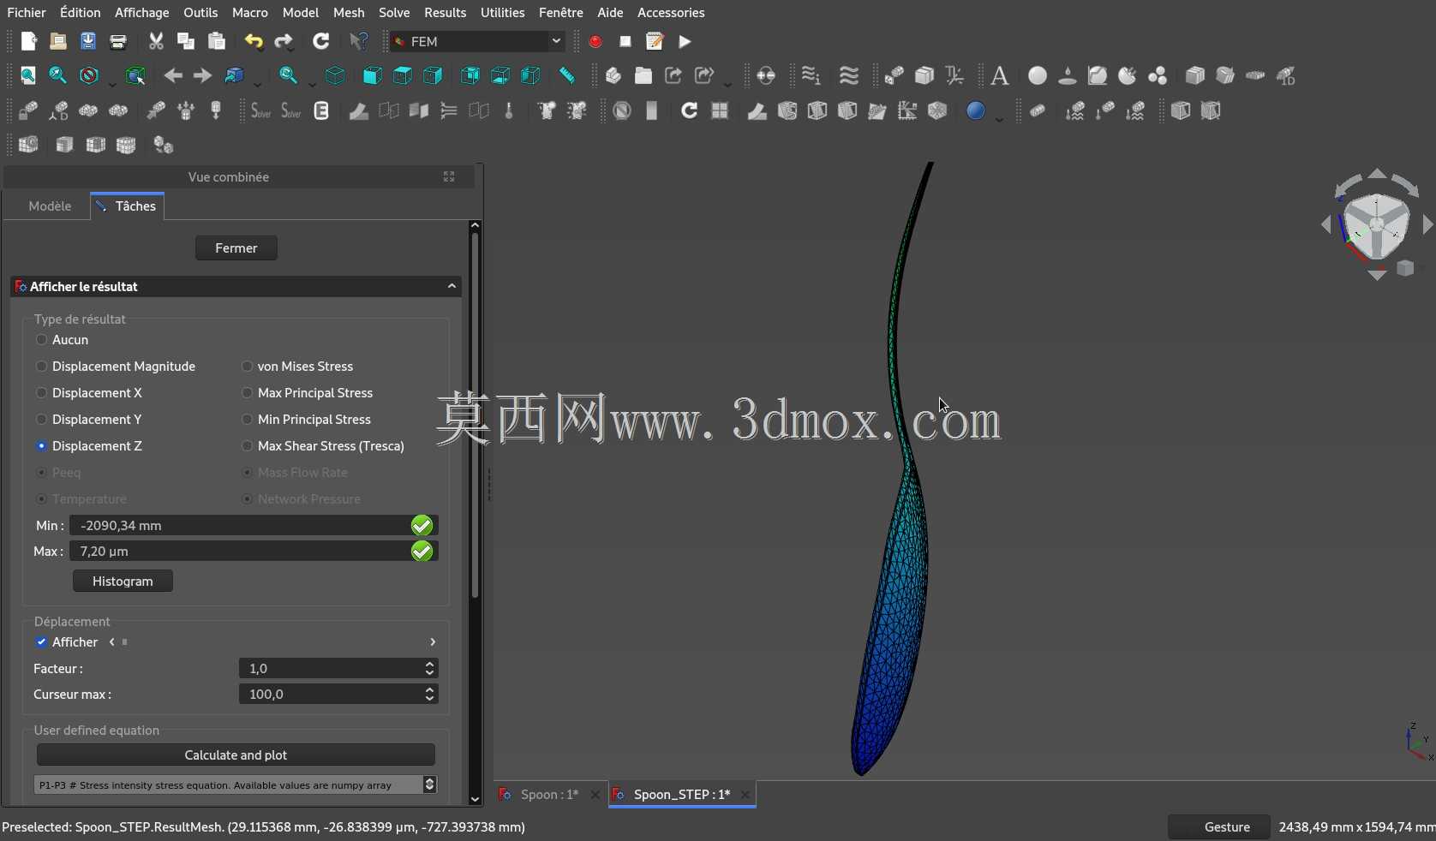Go forward to next view arrow
This screenshot has width=1436, height=841.
tap(202, 75)
